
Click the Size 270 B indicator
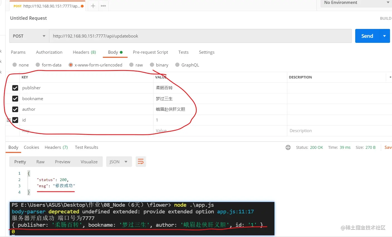tap(366, 147)
